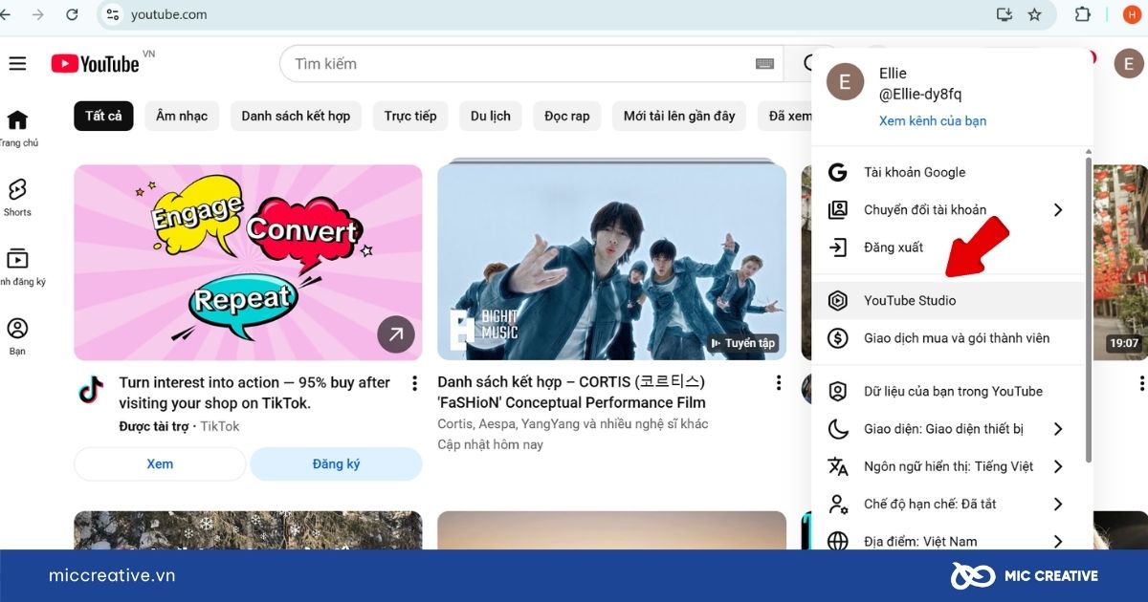Click the Xem button on ad
This screenshot has height=602, width=1148.
pos(160,463)
